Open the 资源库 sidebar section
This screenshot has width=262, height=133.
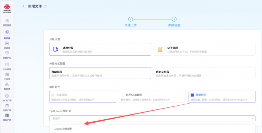(7, 45)
